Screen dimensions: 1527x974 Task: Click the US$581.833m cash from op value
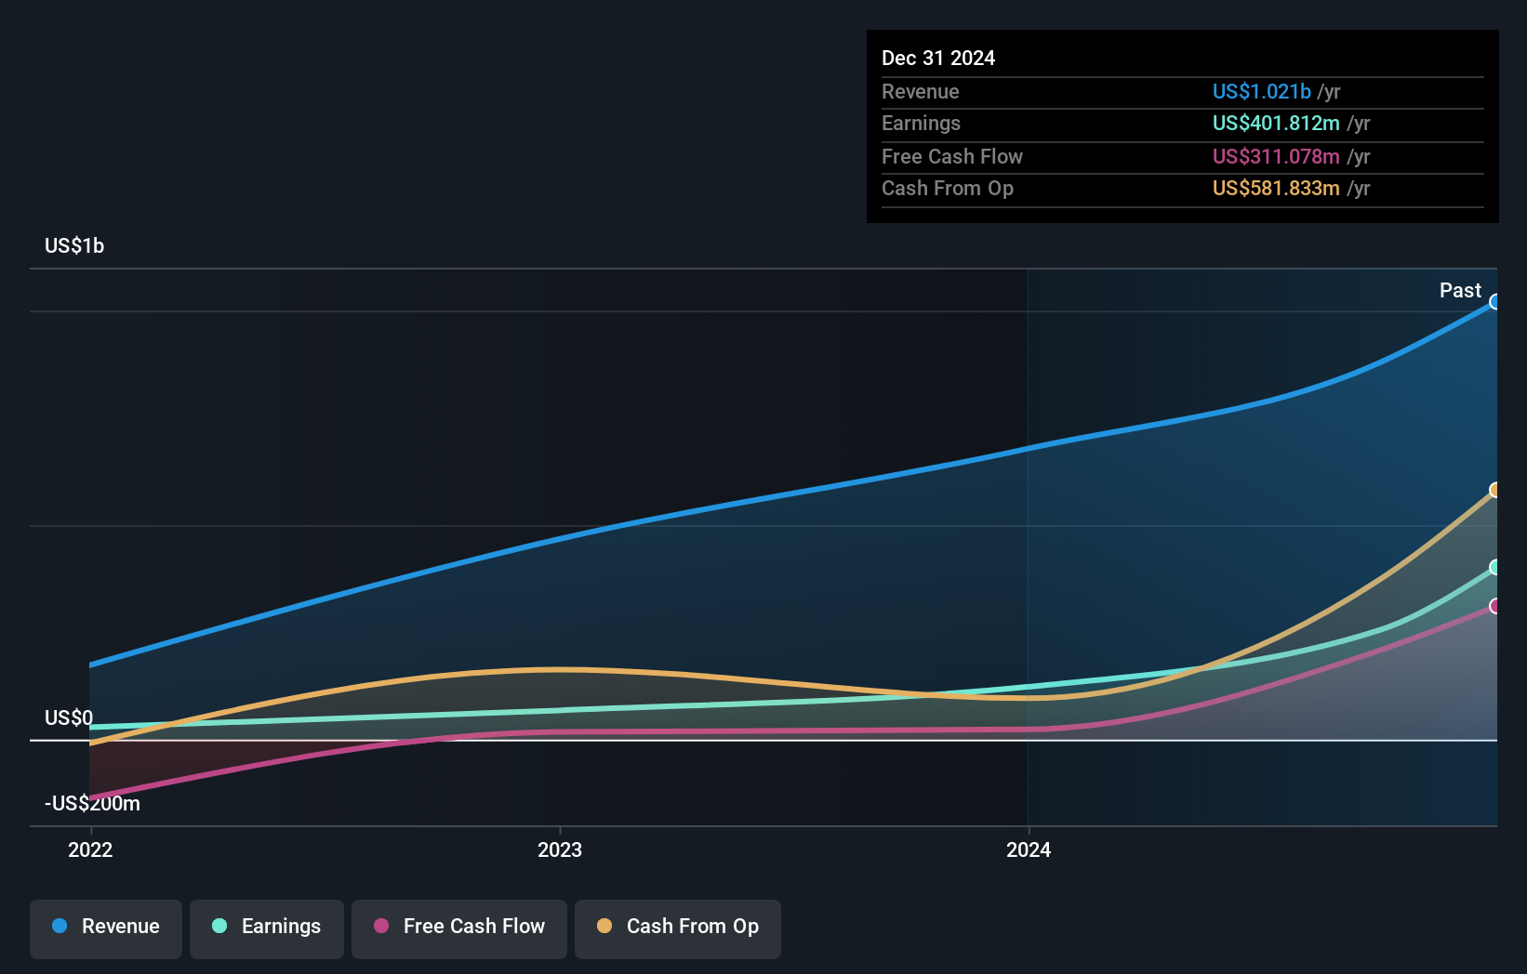click(x=1276, y=188)
